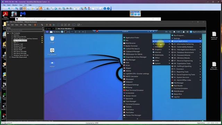The width and height of the screenshot is (222, 125).
Task: Click the highlighted crosshair arrows toolbar icon
Action: [x=24, y=8]
